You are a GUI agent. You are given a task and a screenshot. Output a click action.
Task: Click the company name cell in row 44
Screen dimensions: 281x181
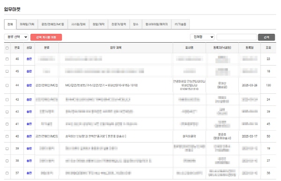(x=189, y=85)
